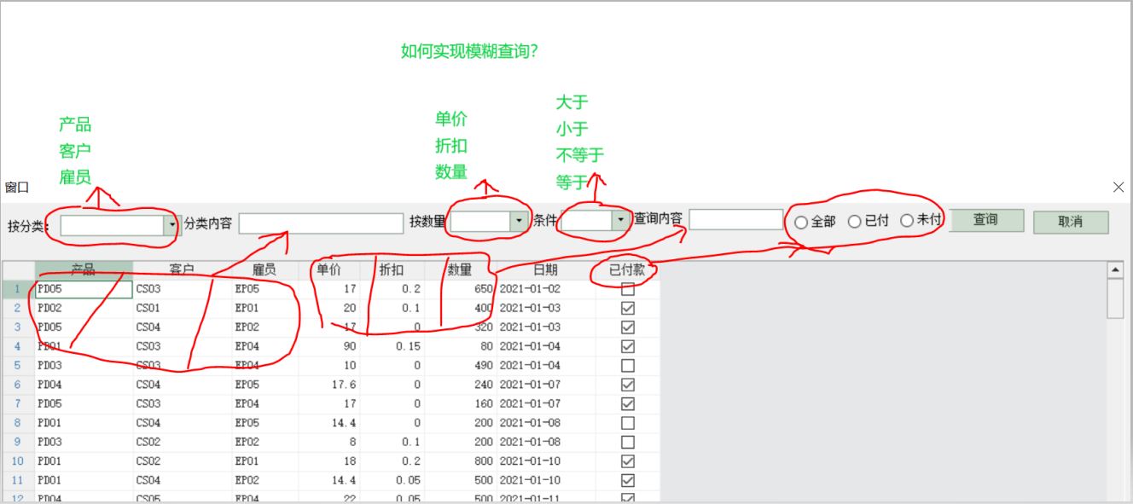Uncheck the 已付款 box in row 2
This screenshot has width=1133, height=504.
tap(628, 308)
